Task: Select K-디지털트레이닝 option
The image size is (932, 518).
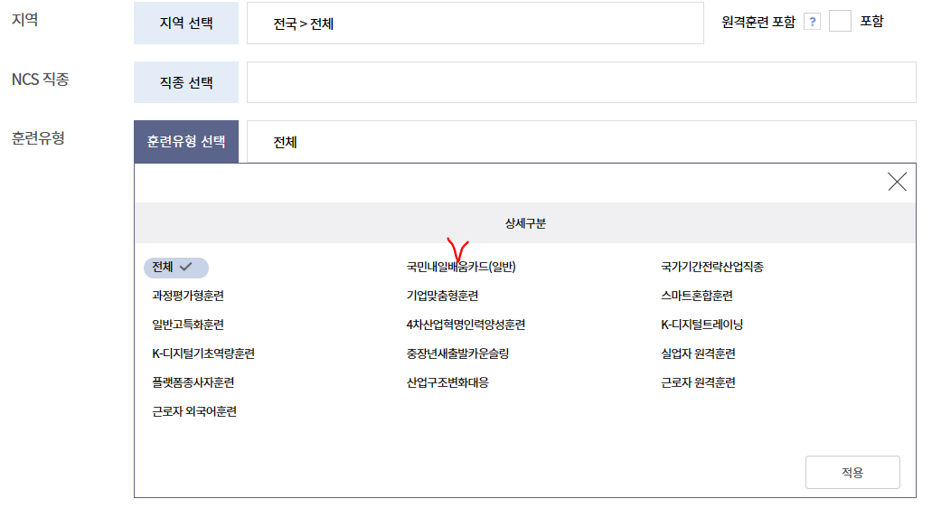Action: click(702, 325)
